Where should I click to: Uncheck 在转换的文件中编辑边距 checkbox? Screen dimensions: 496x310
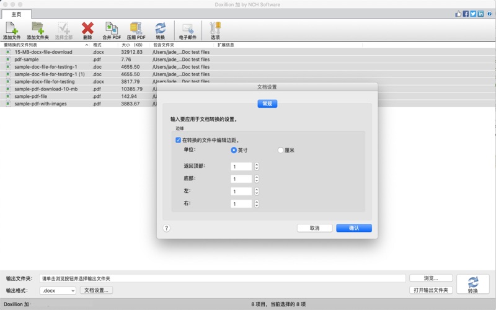[179, 140]
